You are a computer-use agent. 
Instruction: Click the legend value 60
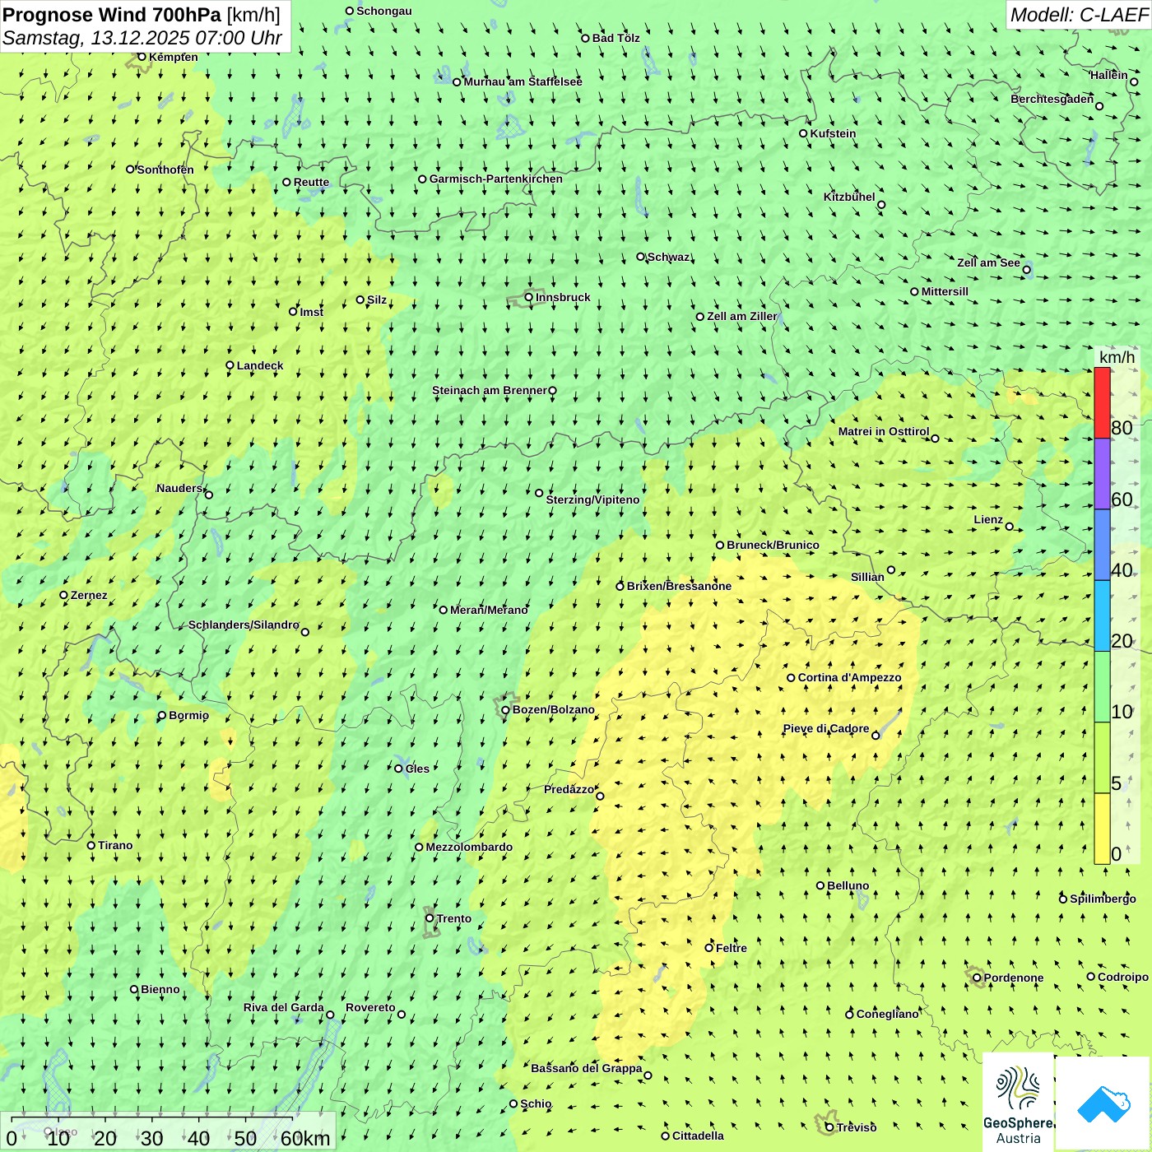point(1122,499)
